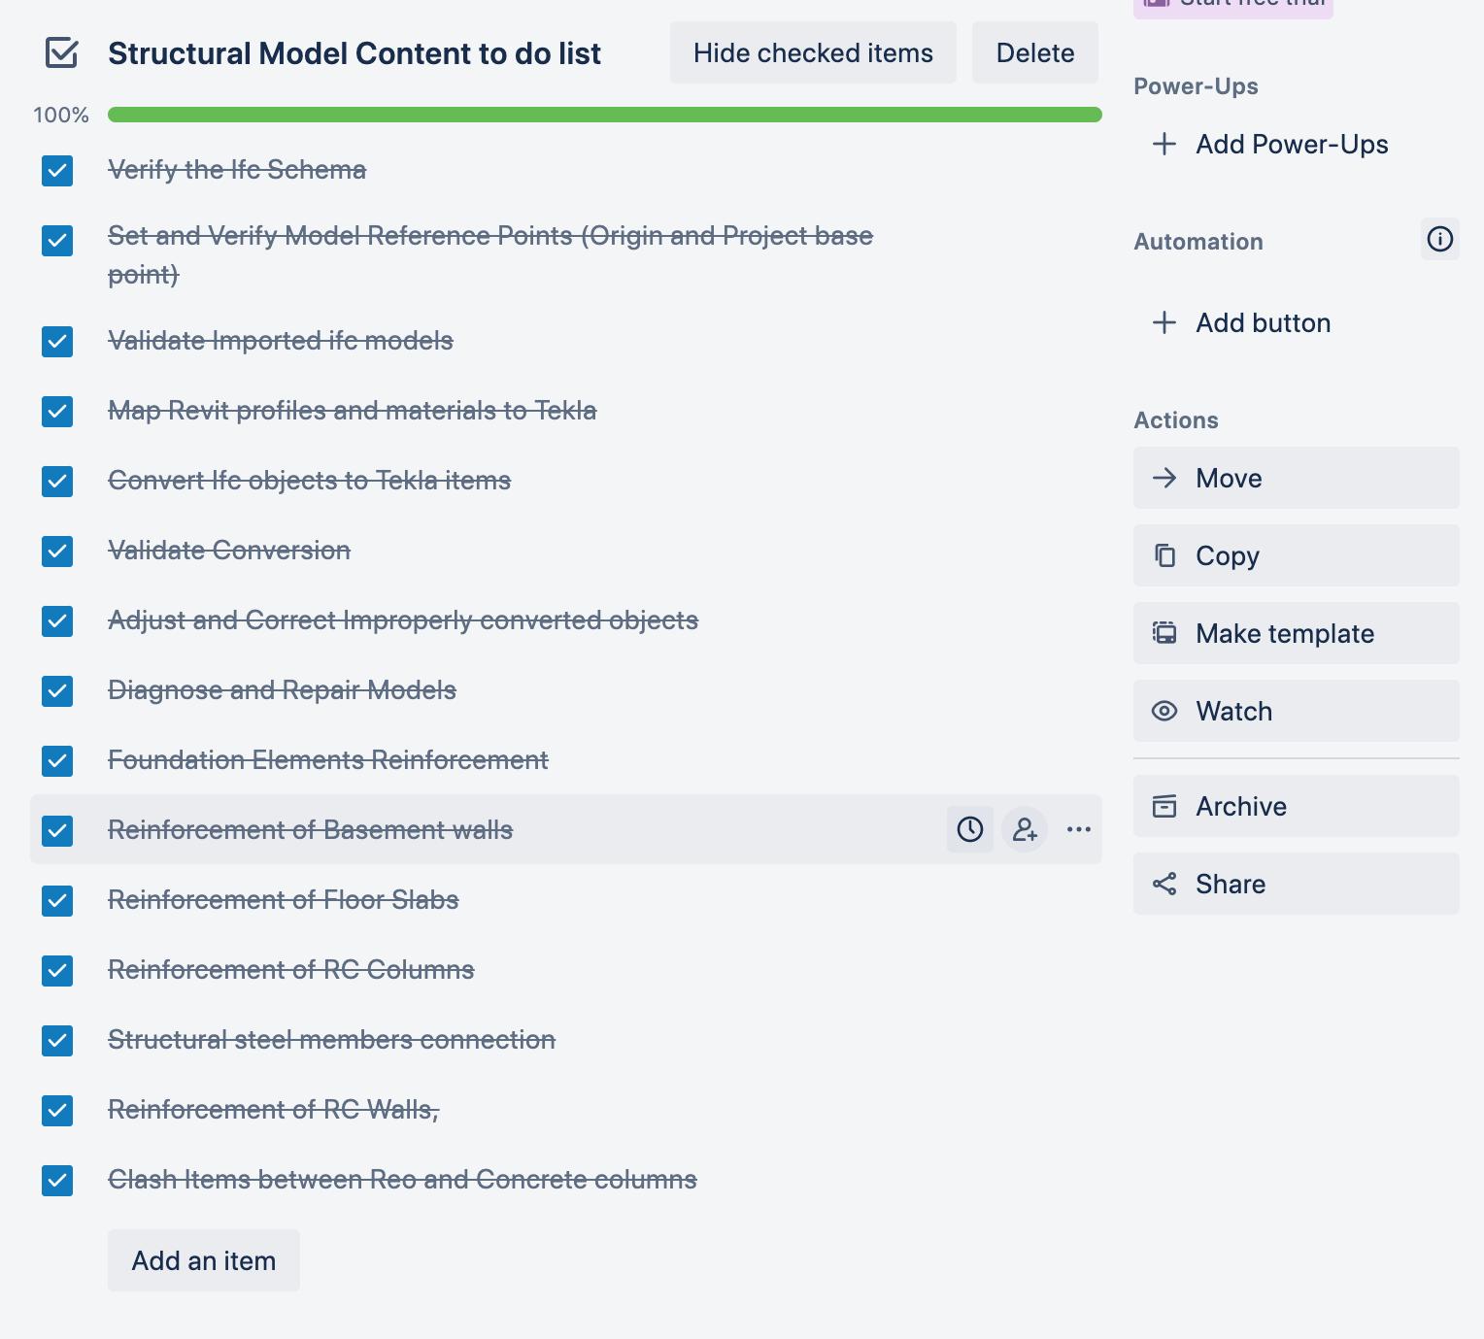Image resolution: width=1484 pixels, height=1339 pixels.
Task: Watch this card
Action: point(1296,711)
